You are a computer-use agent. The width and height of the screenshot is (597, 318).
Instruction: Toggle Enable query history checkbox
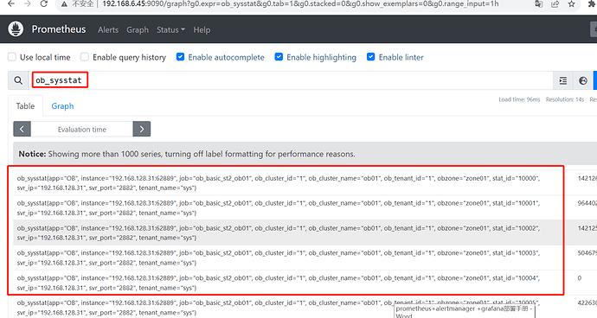tap(85, 57)
